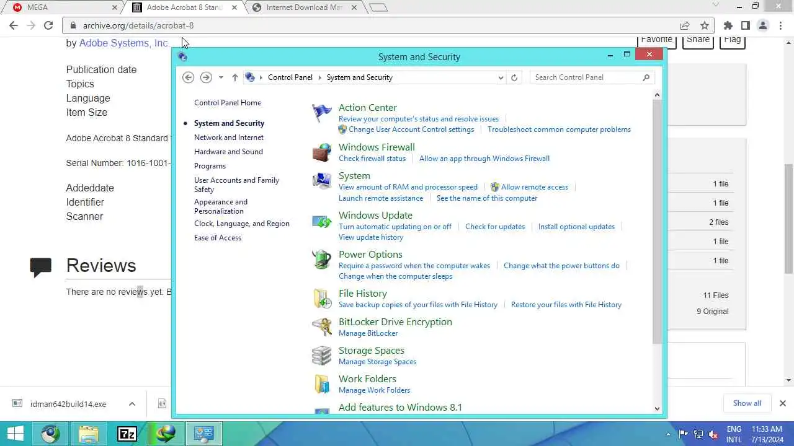This screenshot has height=446, width=794.
Task: Click the System computer icon
Action: [322, 181]
